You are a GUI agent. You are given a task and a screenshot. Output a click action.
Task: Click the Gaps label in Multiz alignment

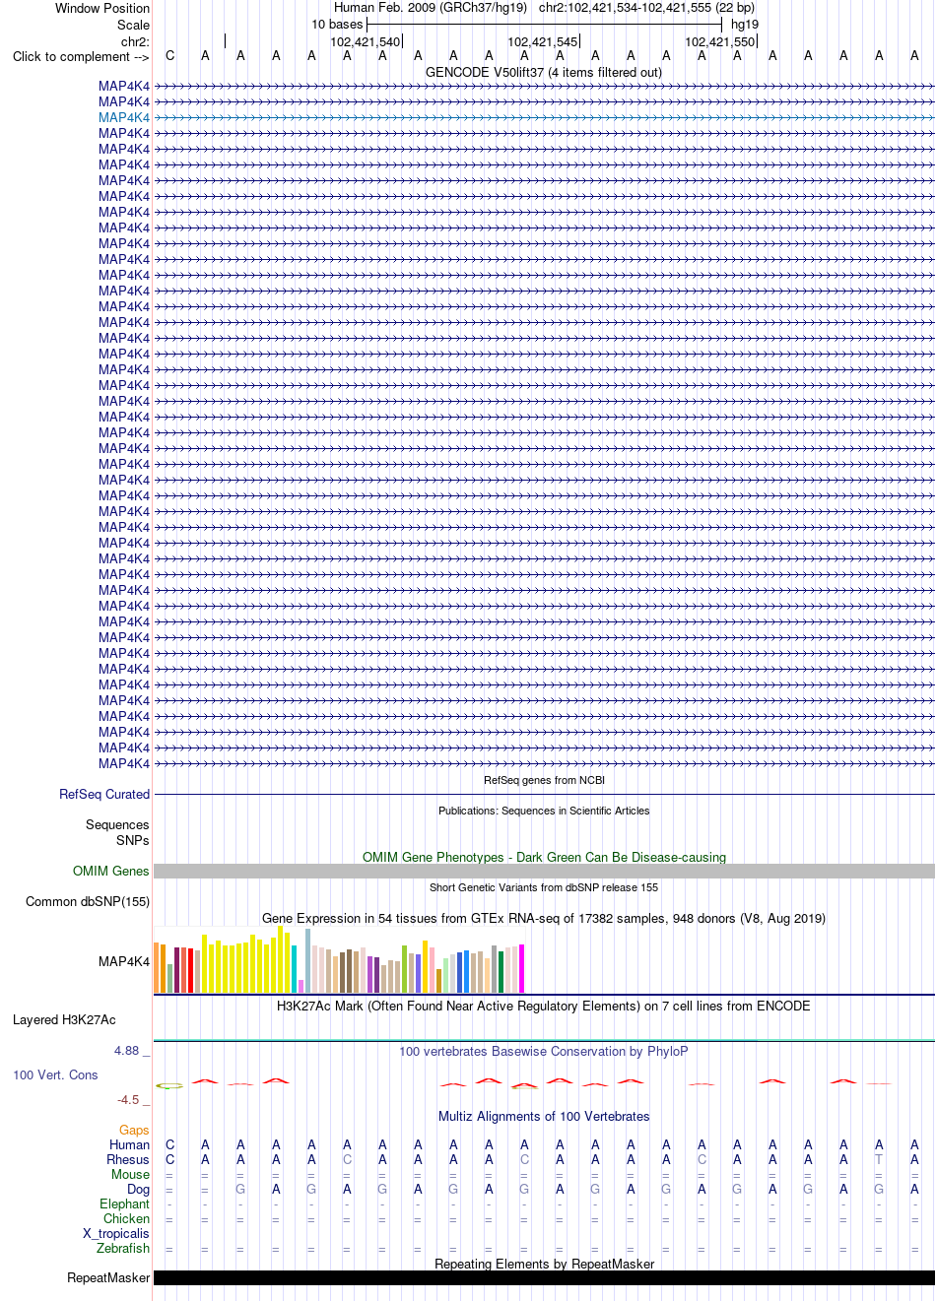134,1130
